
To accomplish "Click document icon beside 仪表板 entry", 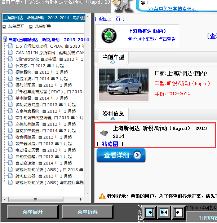I will [10, 65].
